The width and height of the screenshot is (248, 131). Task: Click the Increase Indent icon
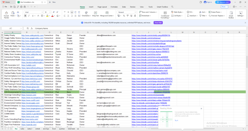[x=79, y=12]
